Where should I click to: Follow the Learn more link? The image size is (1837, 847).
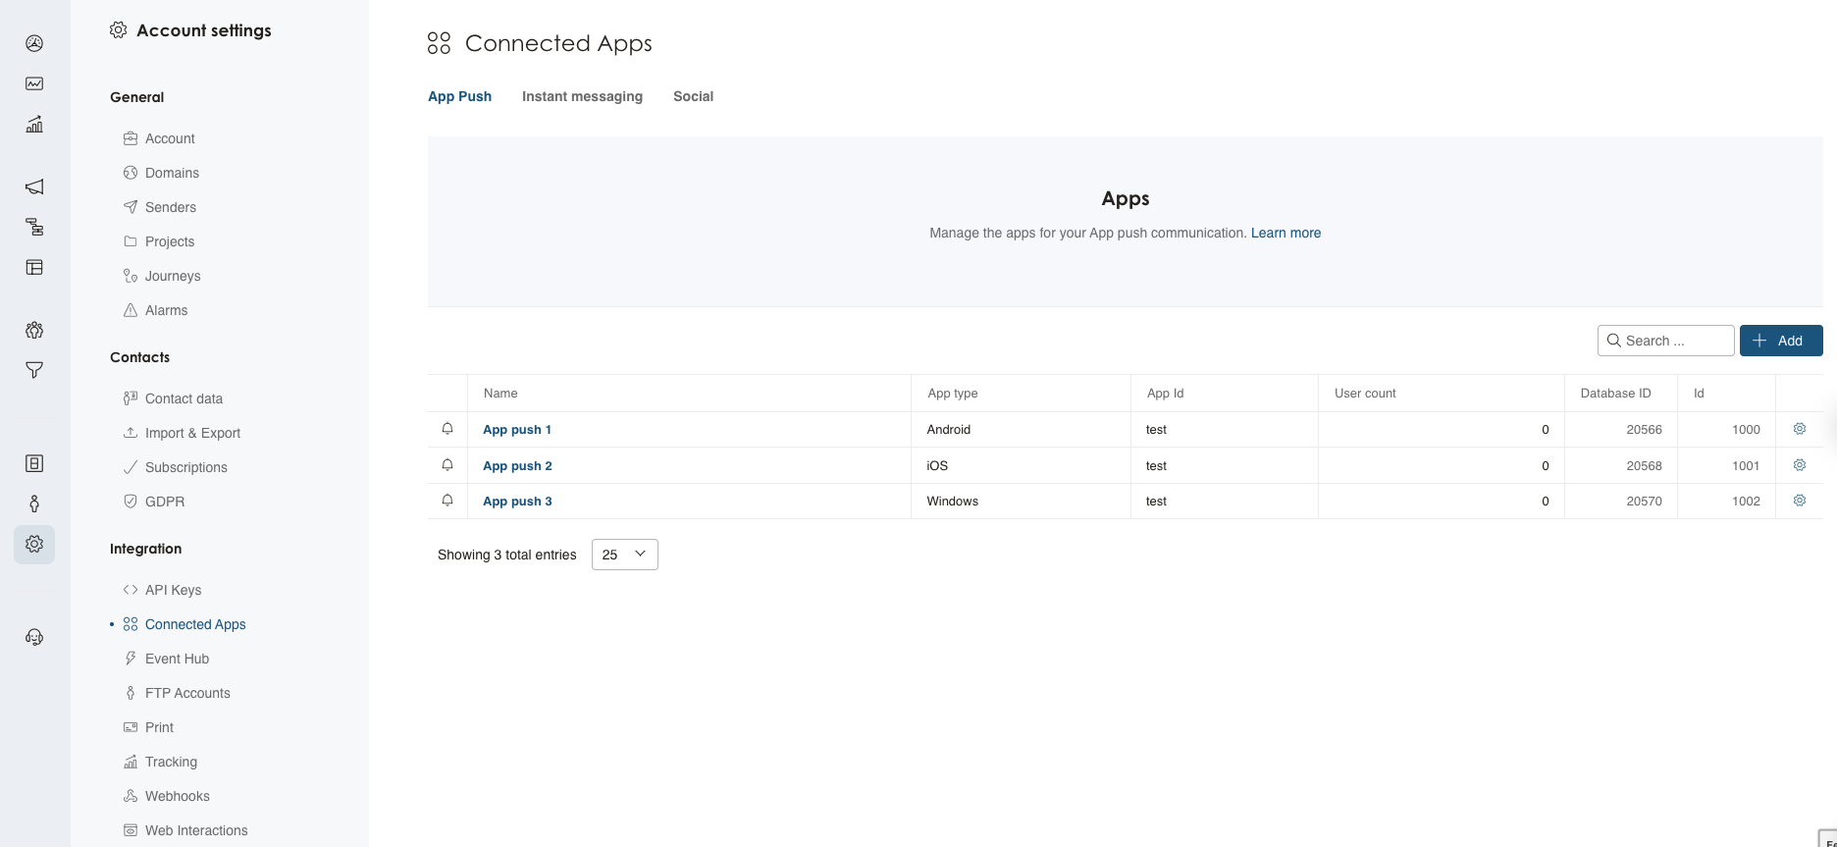[1286, 233]
